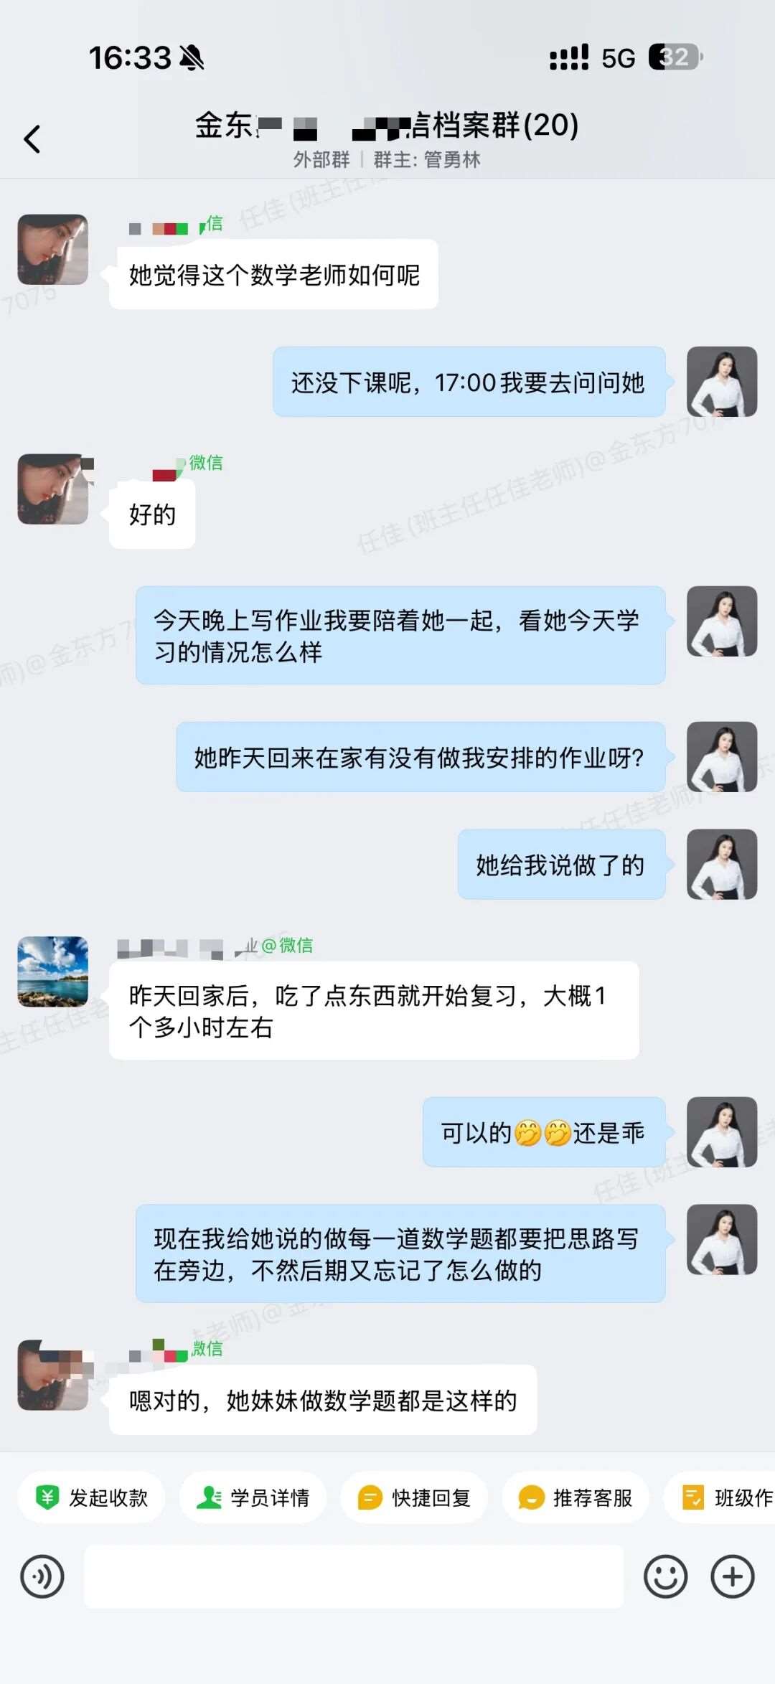This screenshot has height=1684, width=775.
Task: Select message starting with 昨天回家后
Action: pyautogui.click(x=374, y=1010)
